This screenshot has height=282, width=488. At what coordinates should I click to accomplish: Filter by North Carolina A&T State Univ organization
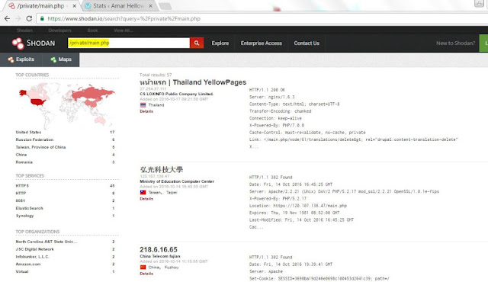[x=47, y=242]
